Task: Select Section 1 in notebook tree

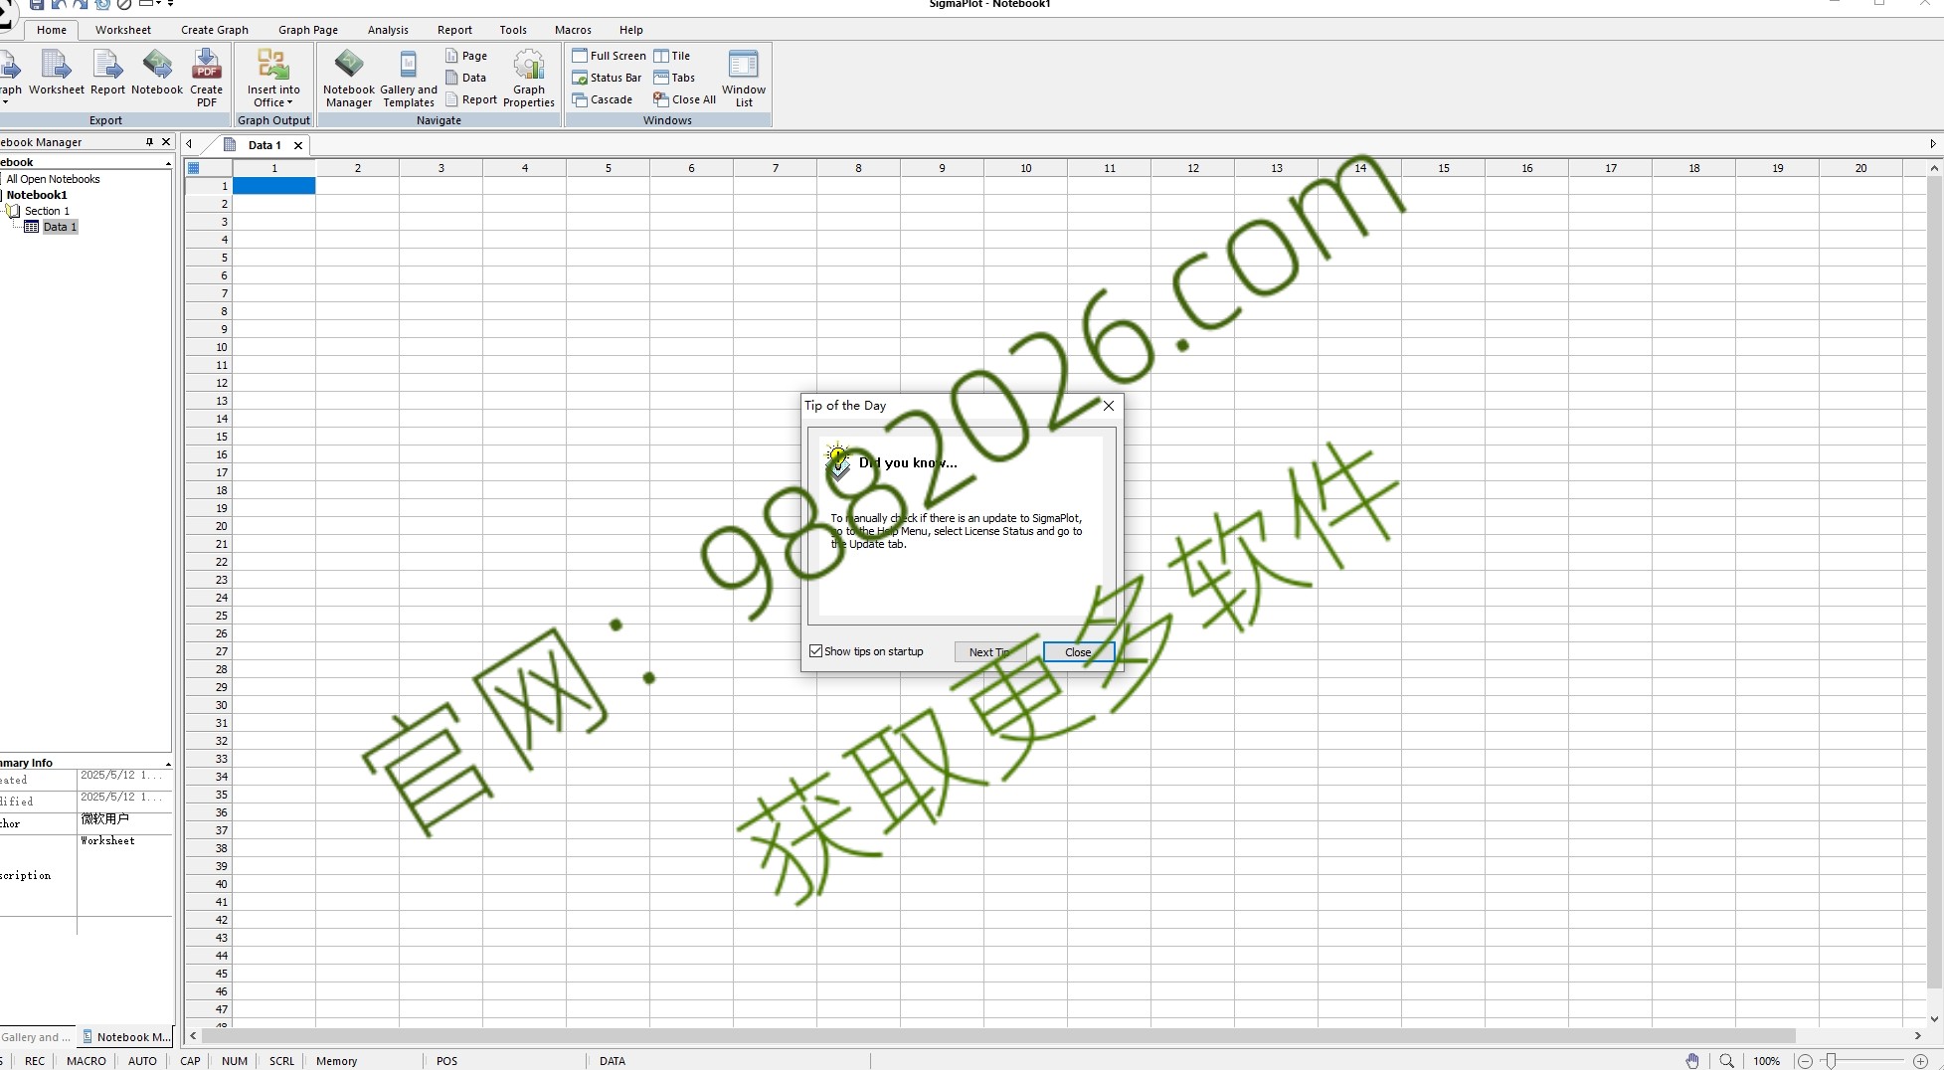Action: click(47, 211)
